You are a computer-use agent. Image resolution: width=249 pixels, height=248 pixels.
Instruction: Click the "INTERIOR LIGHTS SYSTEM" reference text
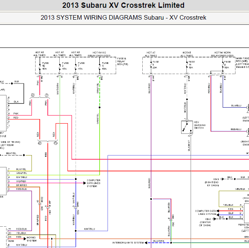128,243
